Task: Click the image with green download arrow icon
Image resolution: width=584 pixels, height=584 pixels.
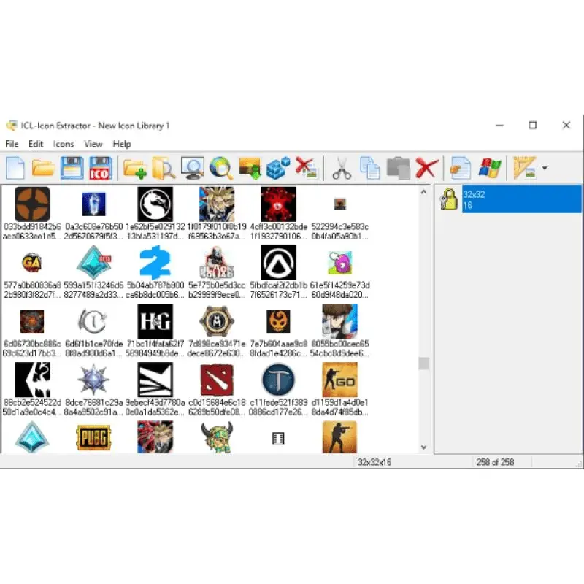Action: pyautogui.click(x=250, y=169)
